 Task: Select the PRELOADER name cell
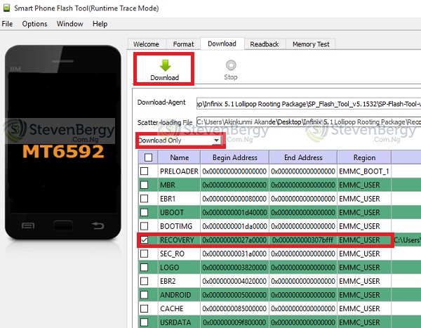click(x=179, y=171)
